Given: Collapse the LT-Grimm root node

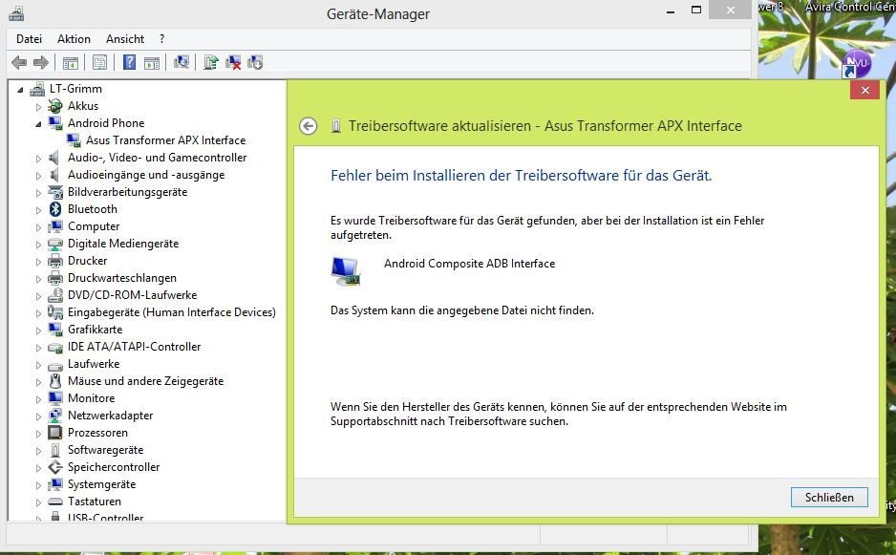Looking at the screenshot, I should pyautogui.click(x=21, y=90).
